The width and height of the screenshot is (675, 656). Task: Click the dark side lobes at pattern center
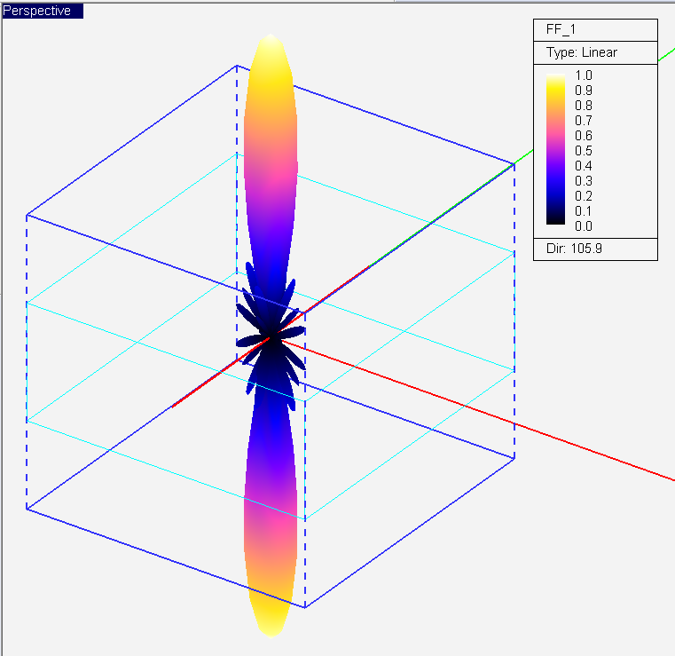click(x=272, y=337)
